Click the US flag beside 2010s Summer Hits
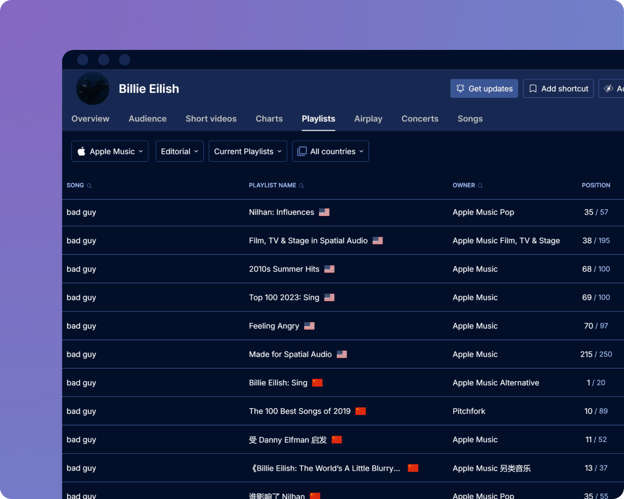Screen dimensions: 624x499 (x=329, y=268)
